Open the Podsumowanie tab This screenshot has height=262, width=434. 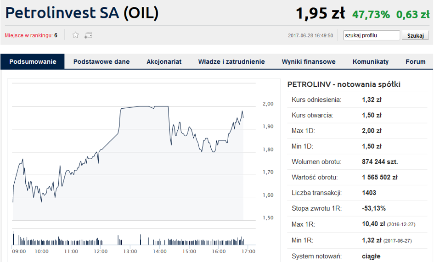tap(33, 61)
